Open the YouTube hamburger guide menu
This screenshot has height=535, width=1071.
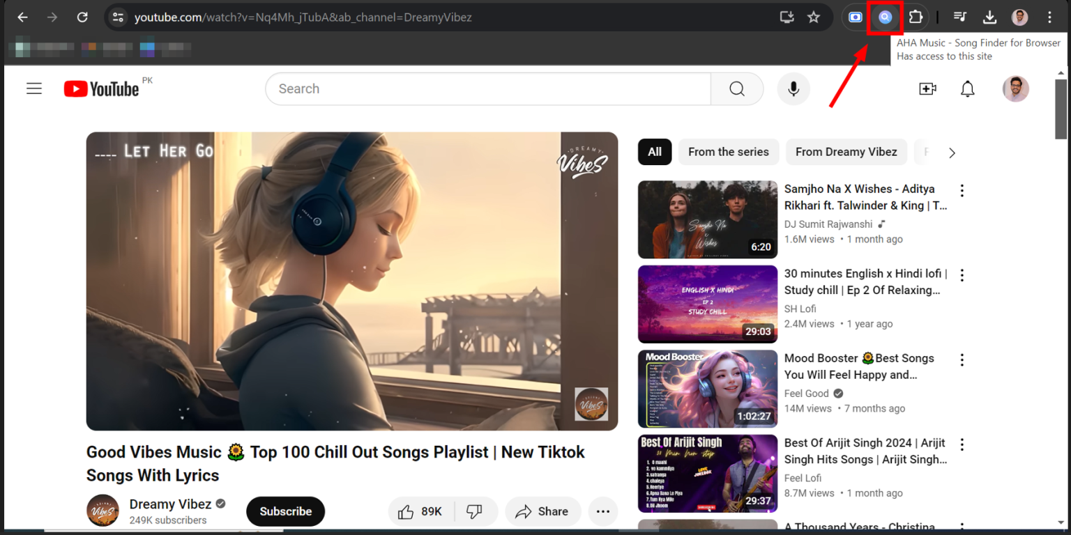tap(34, 88)
